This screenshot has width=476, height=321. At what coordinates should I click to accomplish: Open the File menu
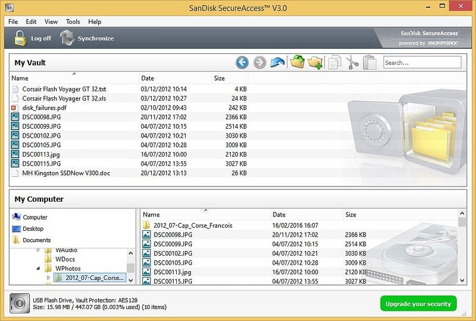coord(13,22)
